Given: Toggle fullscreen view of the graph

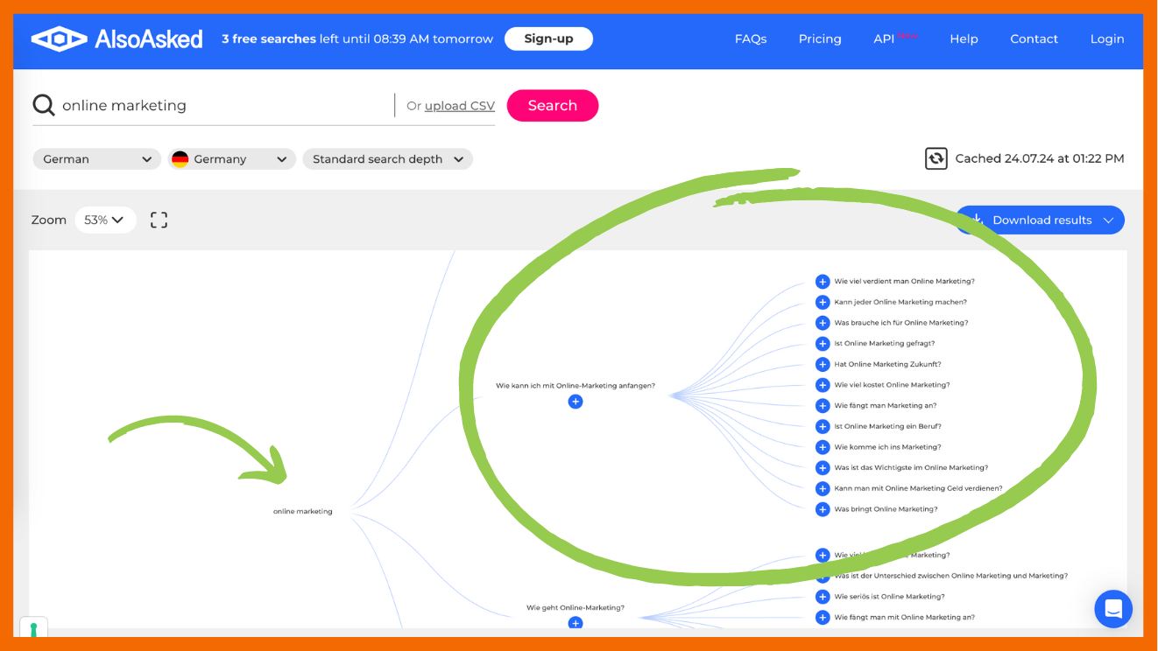Looking at the screenshot, I should 159,220.
